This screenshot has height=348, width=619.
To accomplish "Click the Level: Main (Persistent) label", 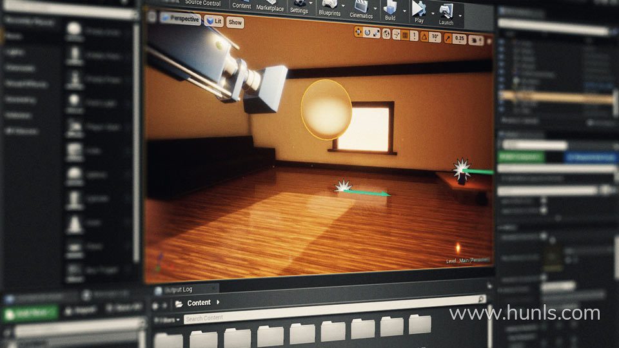I will point(468,260).
